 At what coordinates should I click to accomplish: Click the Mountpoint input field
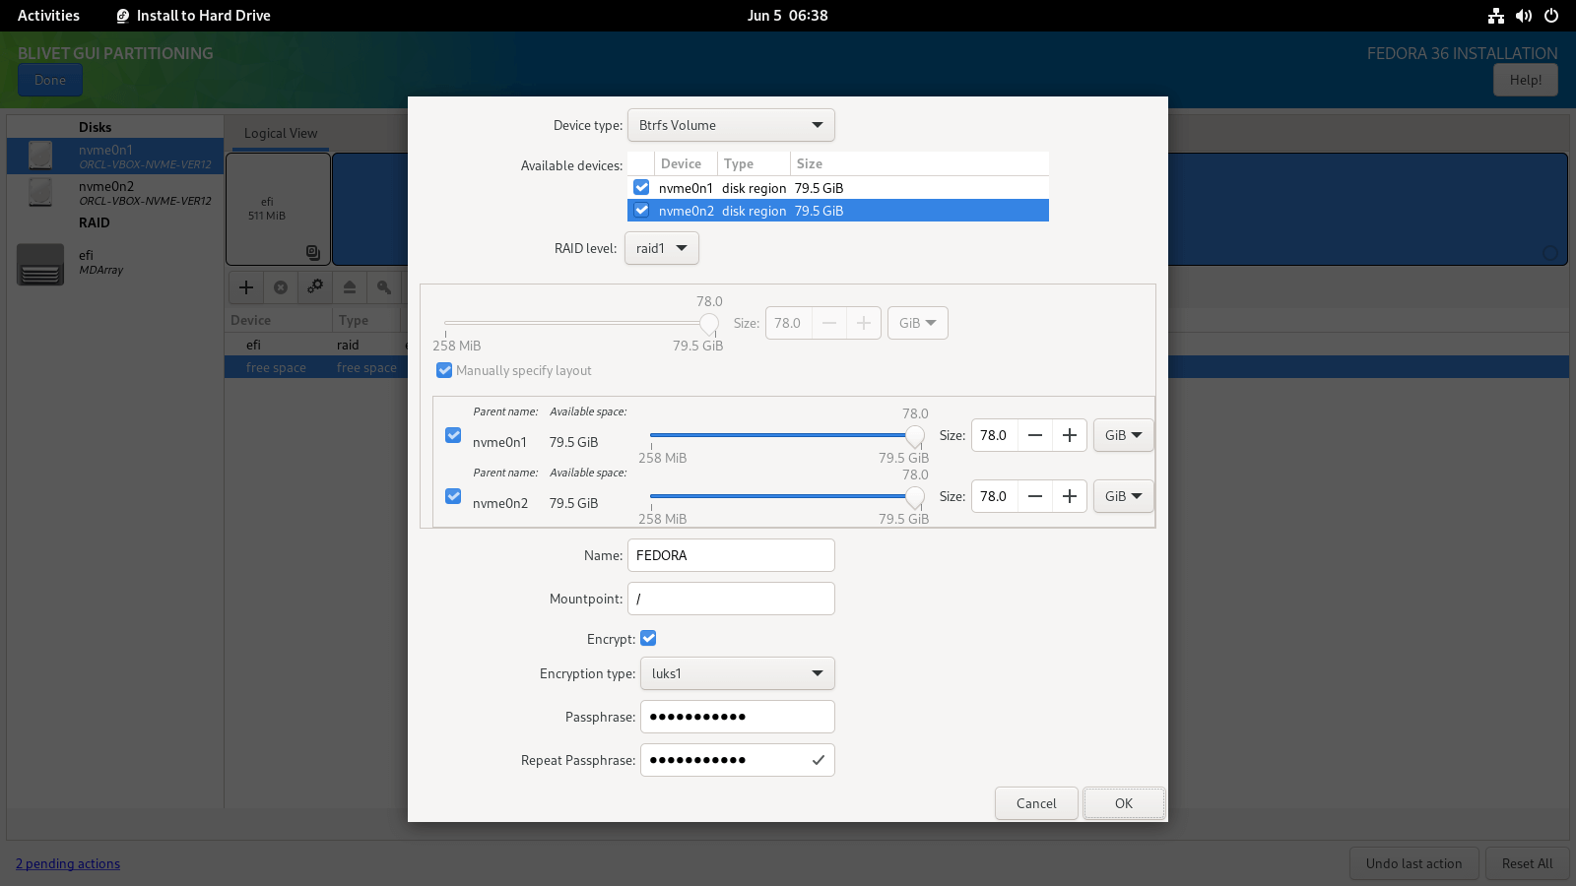731,599
